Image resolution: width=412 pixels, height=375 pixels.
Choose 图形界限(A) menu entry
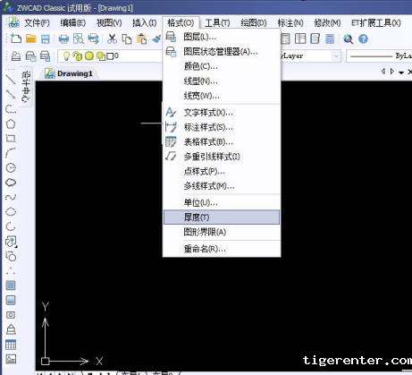click(222, 232)
